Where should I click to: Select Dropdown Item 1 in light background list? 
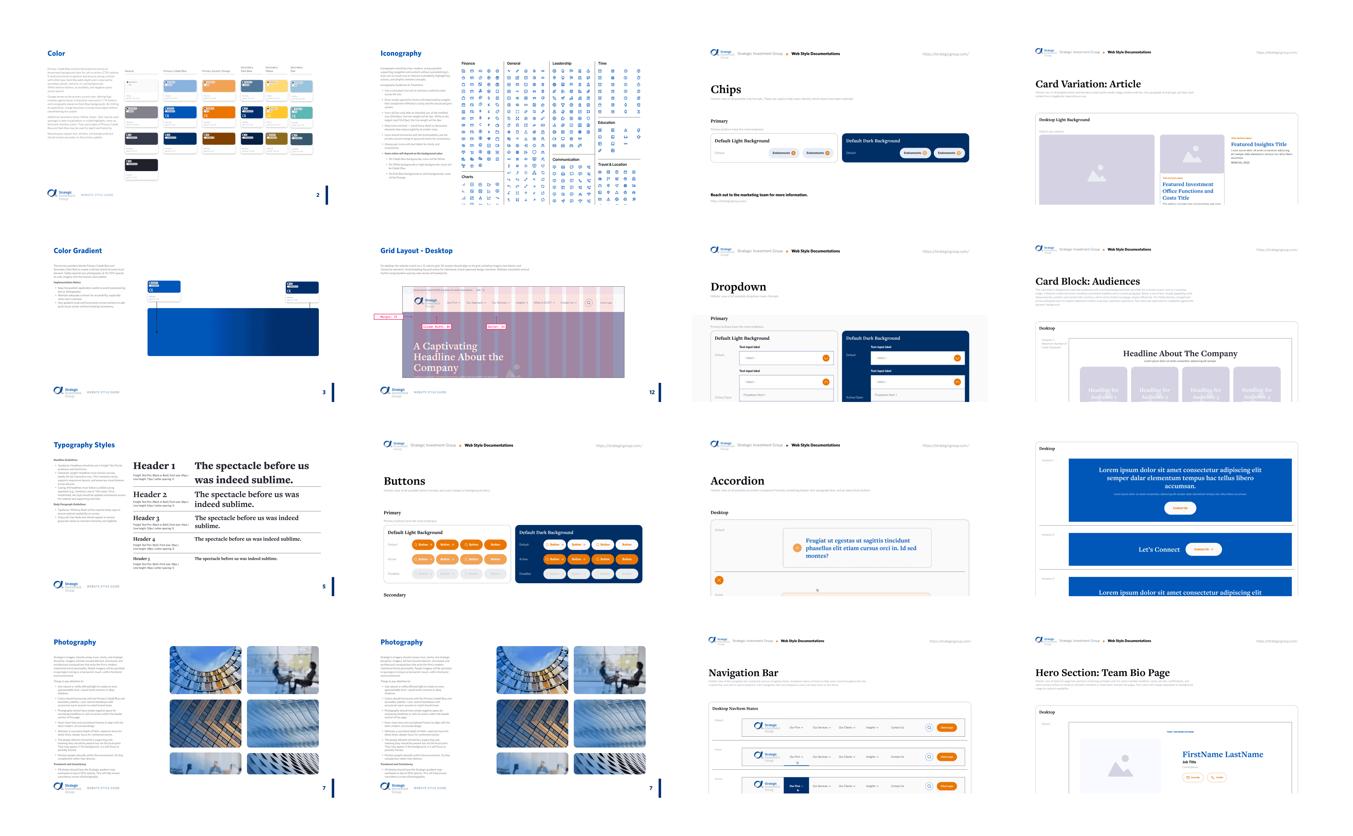point(754,395)
